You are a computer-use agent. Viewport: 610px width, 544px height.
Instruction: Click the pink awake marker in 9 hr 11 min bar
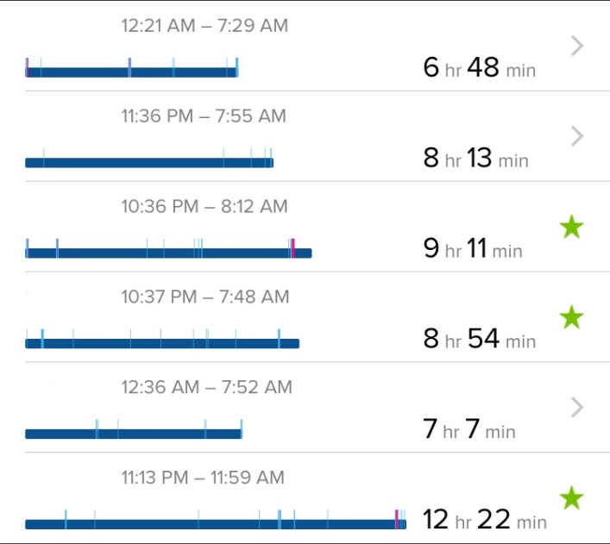[293, 248]
